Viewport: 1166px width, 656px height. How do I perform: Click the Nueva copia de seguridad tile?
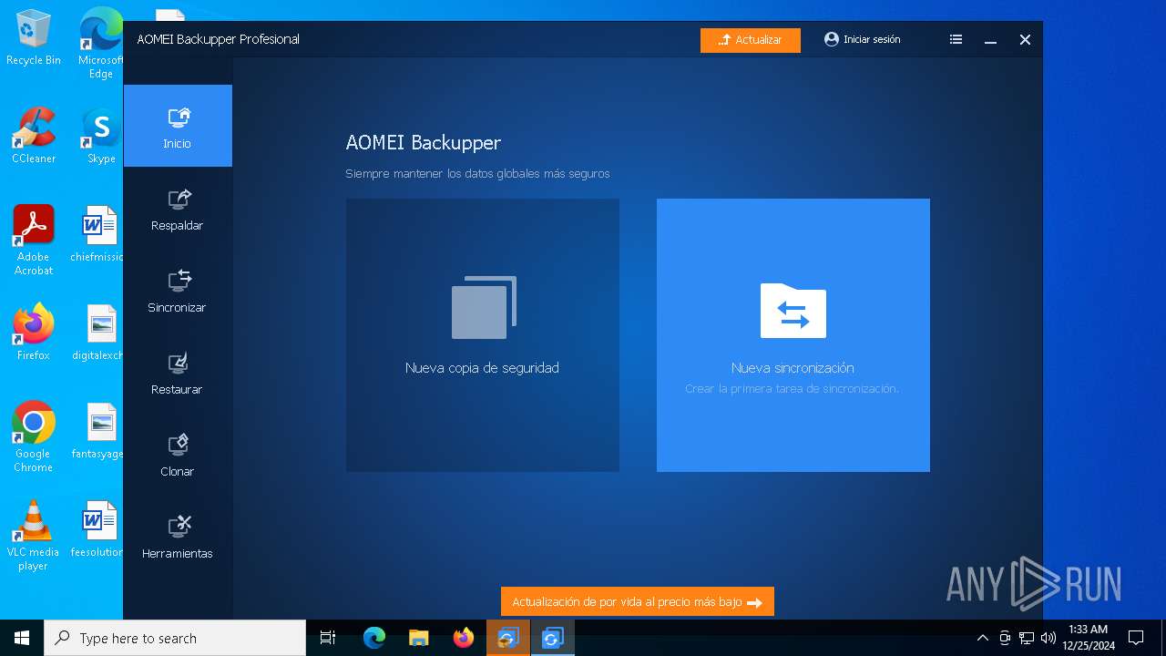click(x=483, y=335)
